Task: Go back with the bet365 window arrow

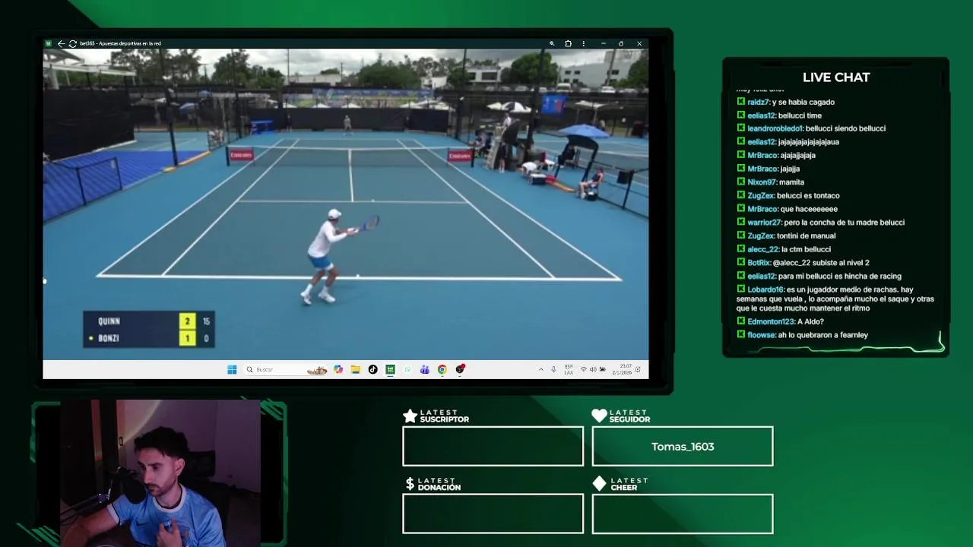Action: click(61, 44)
